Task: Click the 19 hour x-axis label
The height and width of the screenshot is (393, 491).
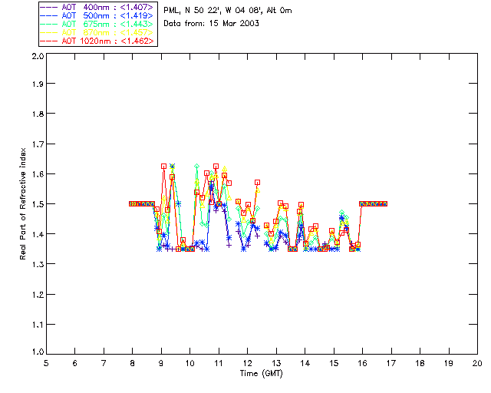Action: [449, 363]
